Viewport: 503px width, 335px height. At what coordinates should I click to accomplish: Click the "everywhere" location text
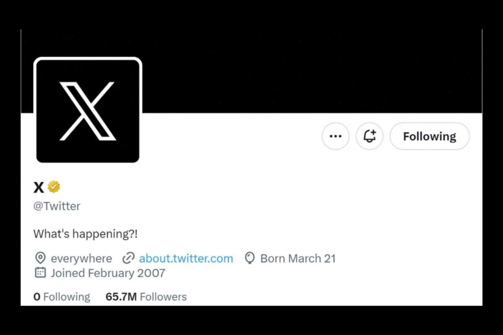point(81,258)
